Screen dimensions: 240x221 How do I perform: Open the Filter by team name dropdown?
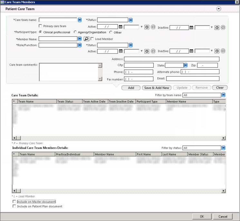223,95
